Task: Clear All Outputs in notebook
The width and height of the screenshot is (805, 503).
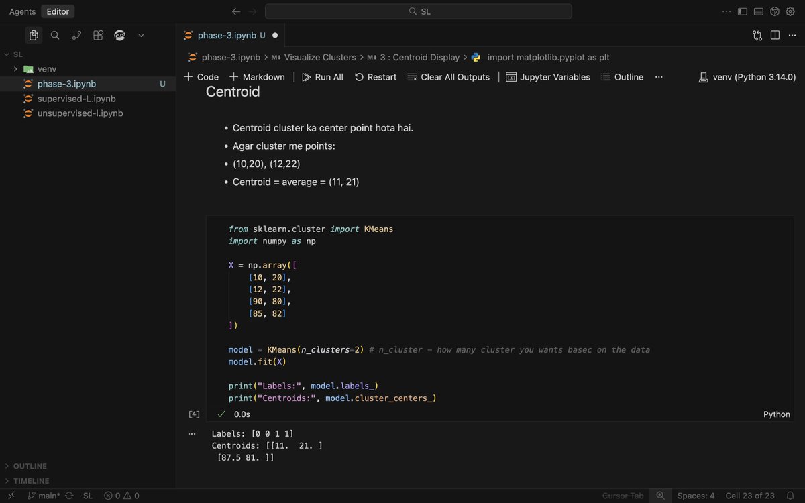Action: click(x=448, y=77)
